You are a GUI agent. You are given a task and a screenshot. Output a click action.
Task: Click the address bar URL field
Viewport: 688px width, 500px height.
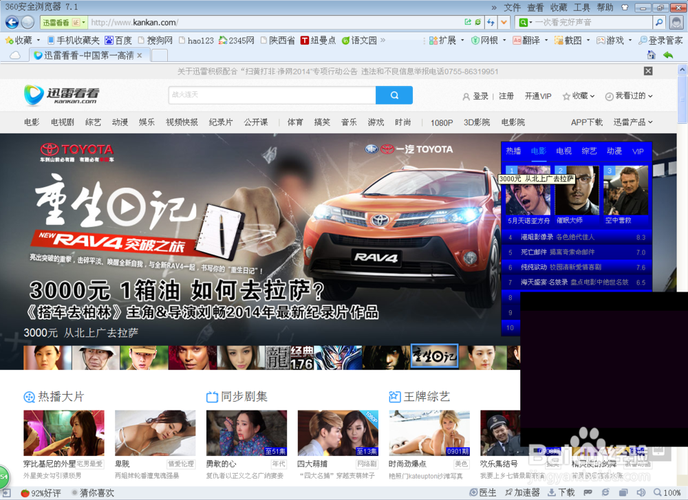coord(275,23)
